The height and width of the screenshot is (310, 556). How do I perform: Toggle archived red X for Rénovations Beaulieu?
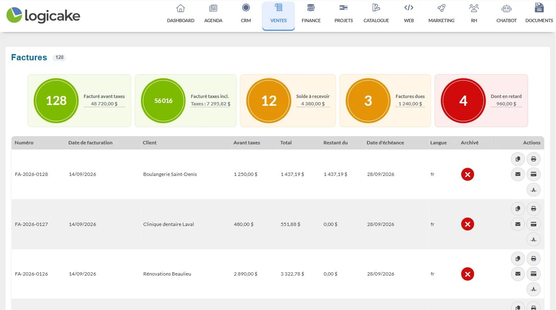coord(467,274)
